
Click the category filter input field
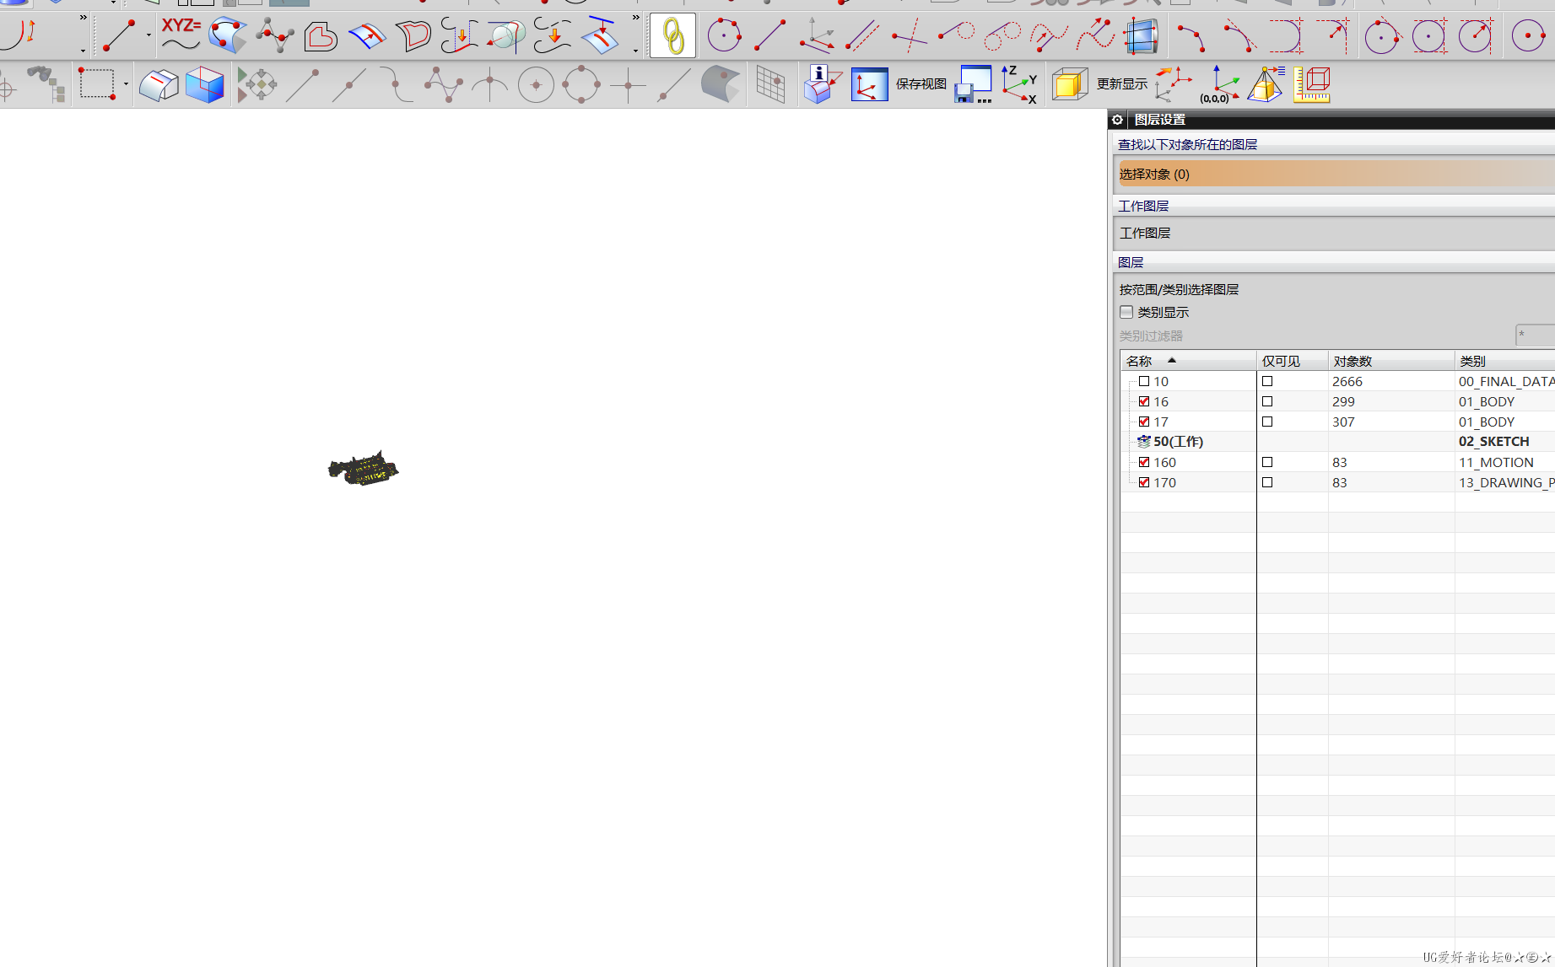[1535, 335]
